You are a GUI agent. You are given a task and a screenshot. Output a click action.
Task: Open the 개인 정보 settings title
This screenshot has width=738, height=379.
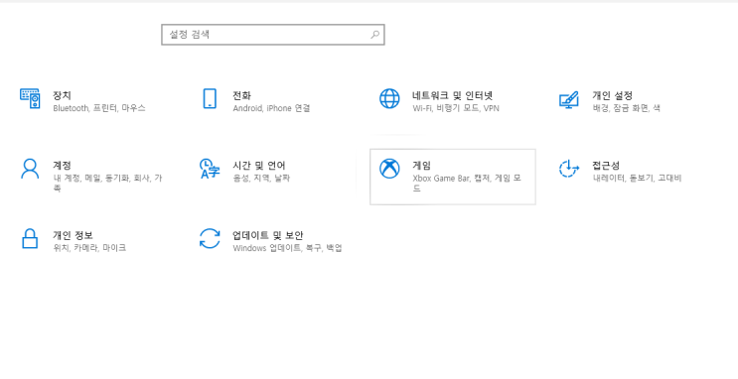pos(73,235)
